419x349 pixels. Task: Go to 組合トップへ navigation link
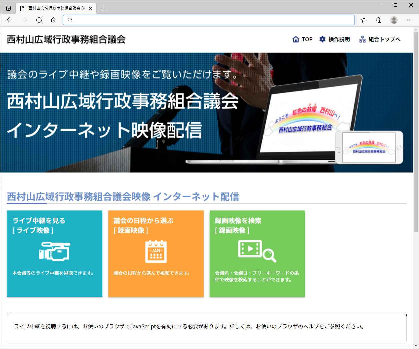(x=384, y=39)
